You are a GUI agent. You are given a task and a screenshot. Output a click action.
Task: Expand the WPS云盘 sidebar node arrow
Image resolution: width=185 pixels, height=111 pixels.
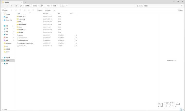2,58
